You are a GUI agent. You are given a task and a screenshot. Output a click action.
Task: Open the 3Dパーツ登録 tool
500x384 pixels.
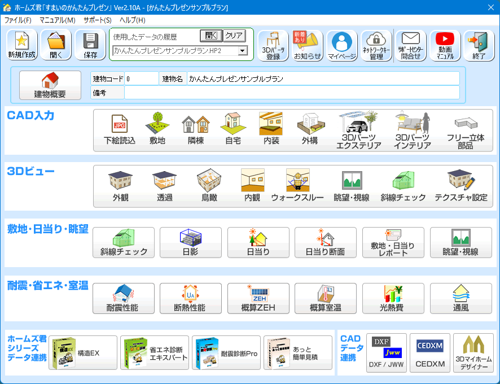(x=273, y=45)
